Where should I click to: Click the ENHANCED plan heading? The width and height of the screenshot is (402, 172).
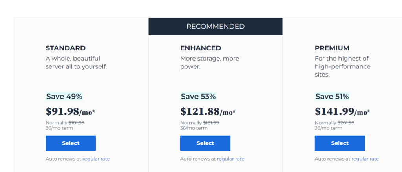pos(201,48)
